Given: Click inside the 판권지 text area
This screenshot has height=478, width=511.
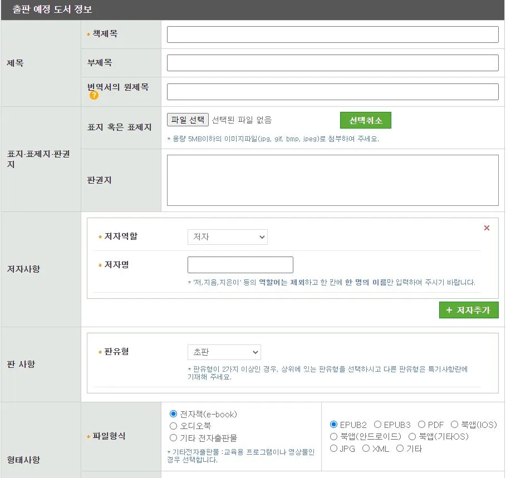Looking at the screenshot, I should click(x=332, y=179).
